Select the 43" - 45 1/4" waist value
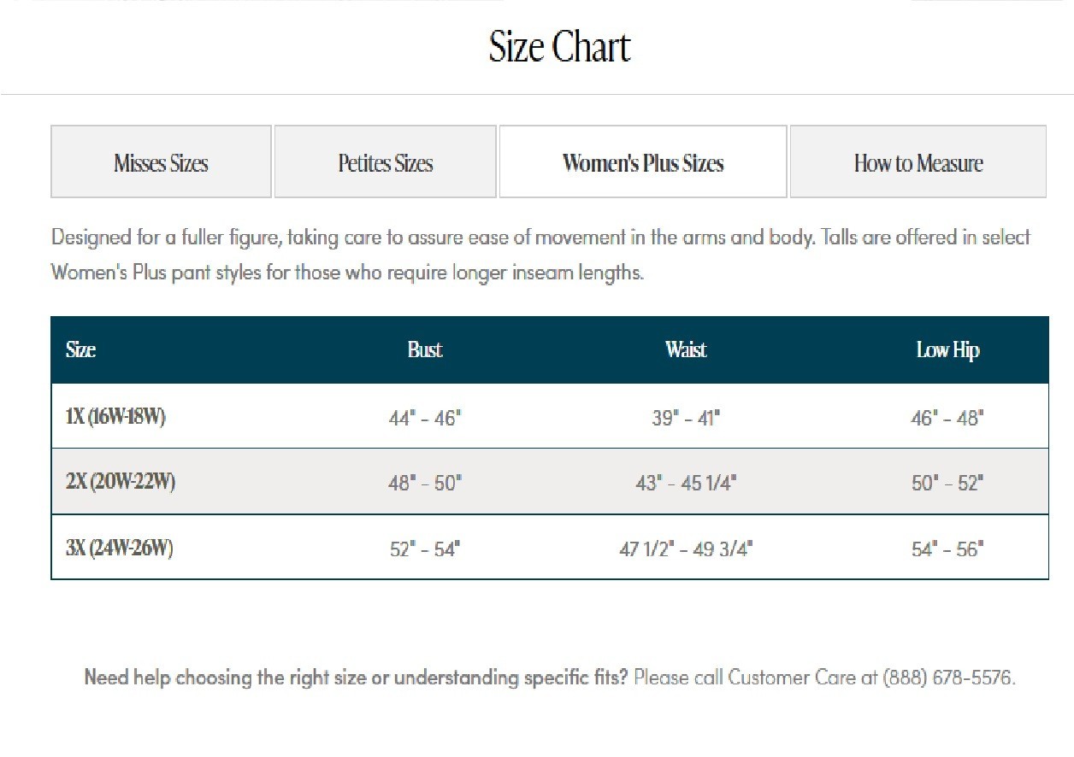The image size is (1074, 757). click(x=686, y=483)
